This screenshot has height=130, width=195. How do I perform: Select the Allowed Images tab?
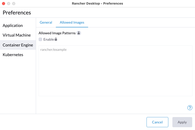coord(72,22)
